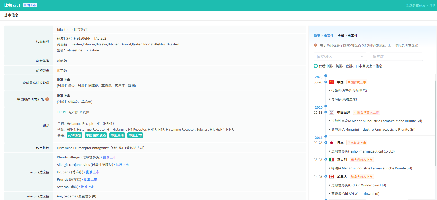Viewport: 437px width, 200px height.
Task: Click 批准上市 link next to Urticaria
Action: (x=92, y=172)
